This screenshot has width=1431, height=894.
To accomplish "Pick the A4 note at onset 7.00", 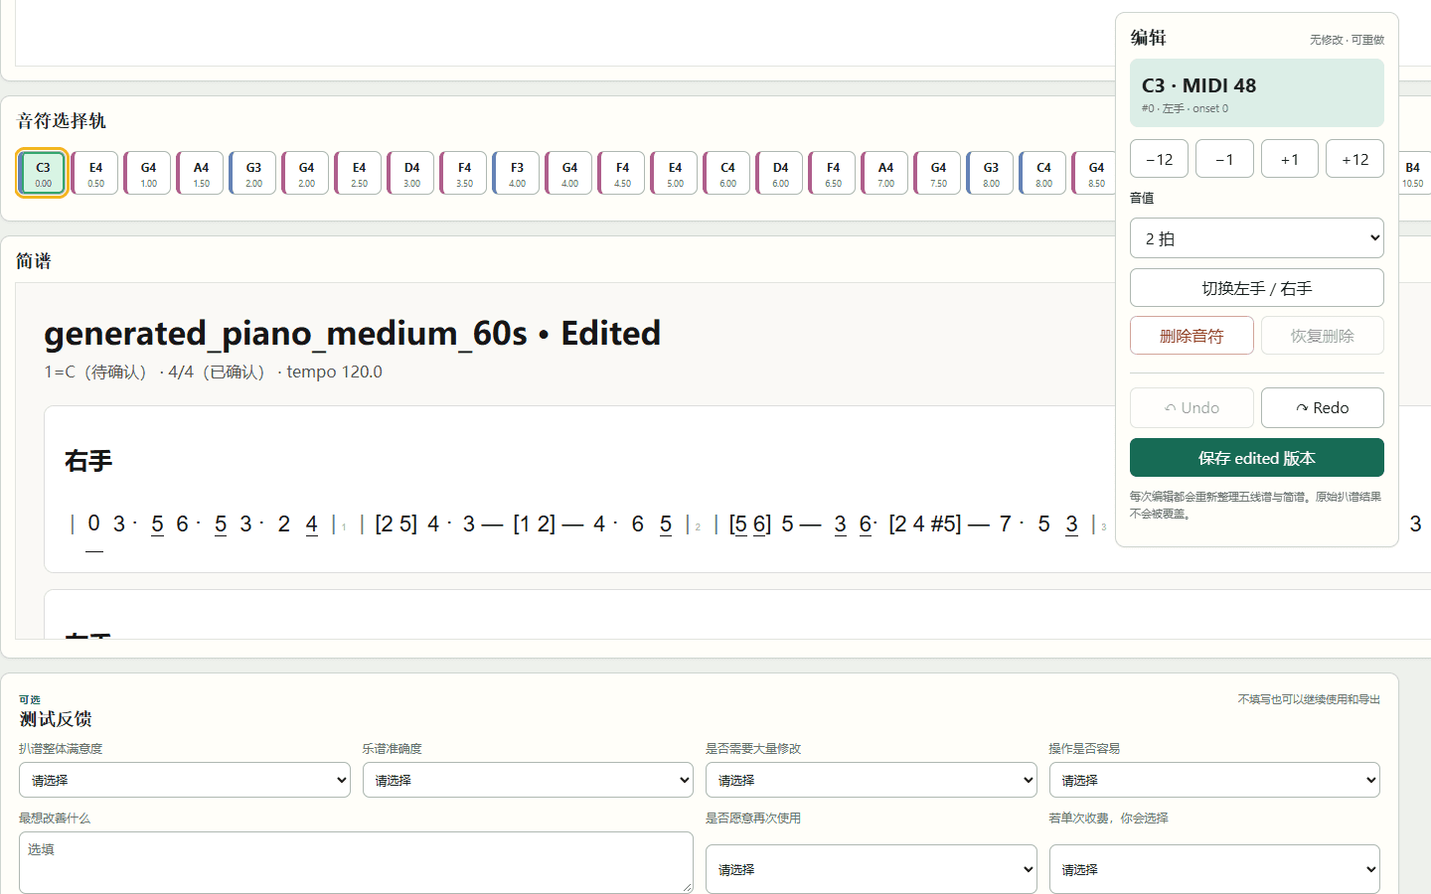I will [885, 173].
